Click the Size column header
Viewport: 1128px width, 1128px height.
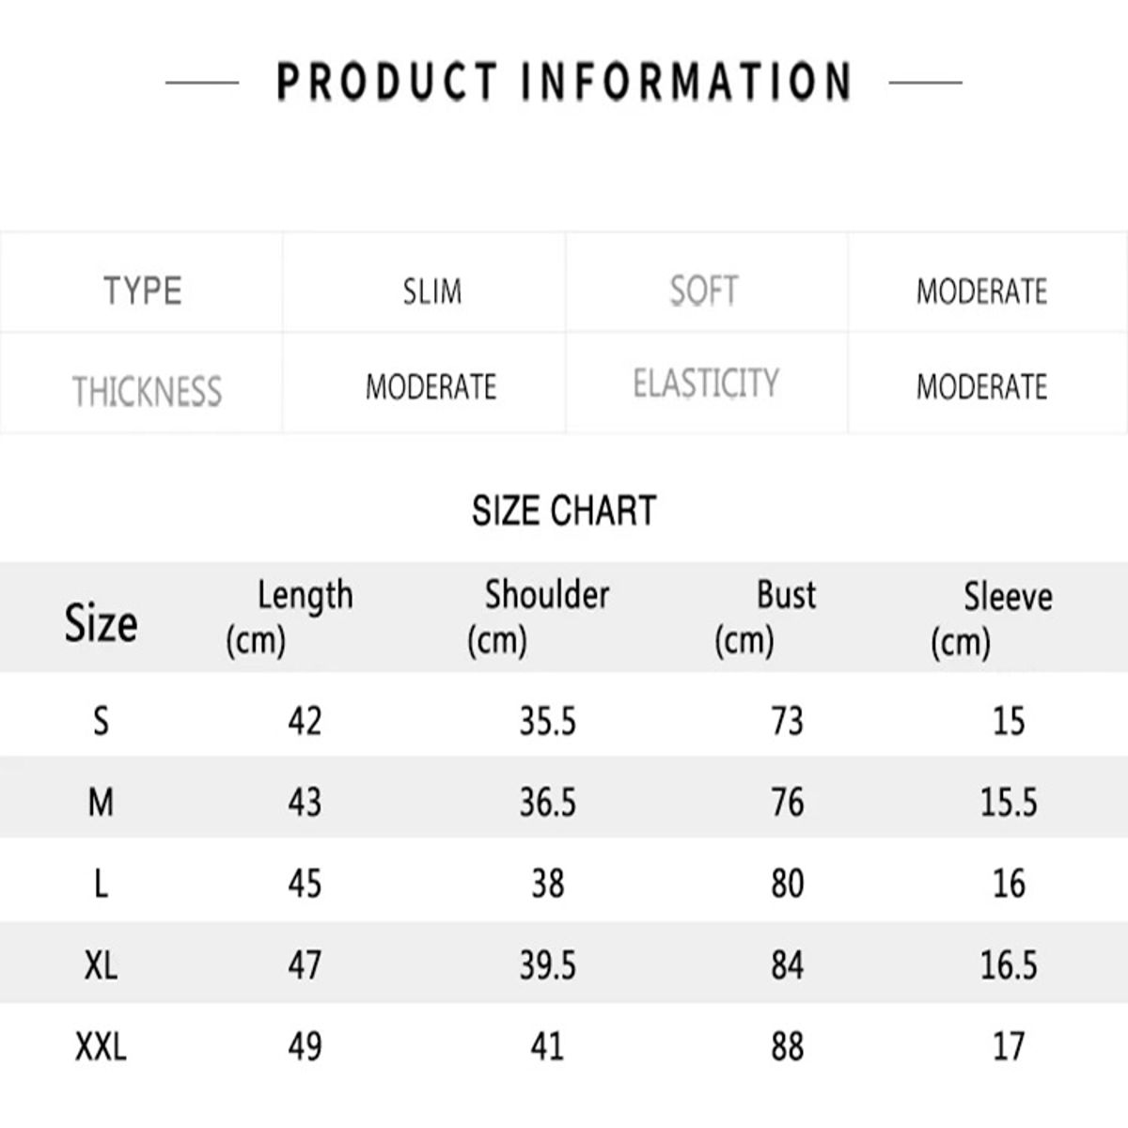pyautogui.click(x=101, y=622)
